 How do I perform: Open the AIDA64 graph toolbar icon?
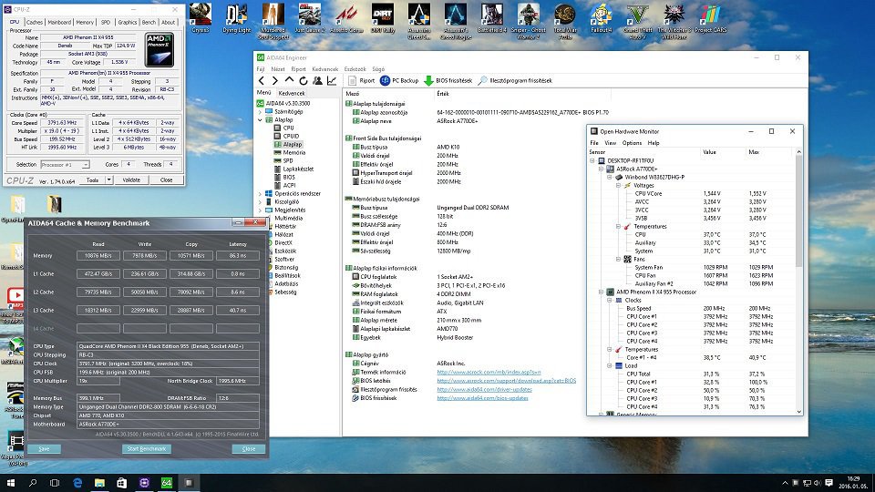(330, 80)
